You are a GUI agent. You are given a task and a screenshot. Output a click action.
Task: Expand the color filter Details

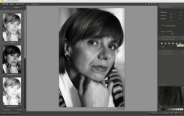tap(181, 47)
